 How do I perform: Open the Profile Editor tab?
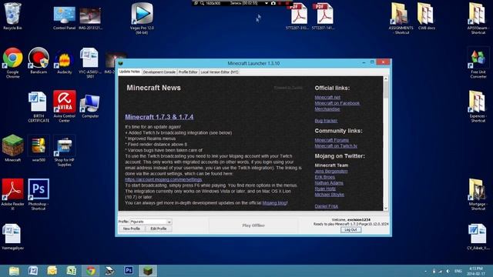point(188,72)
